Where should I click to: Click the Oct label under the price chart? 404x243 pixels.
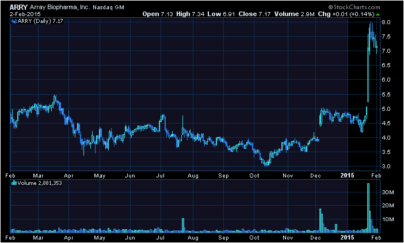pyautogui.click(x=254, y=176)
